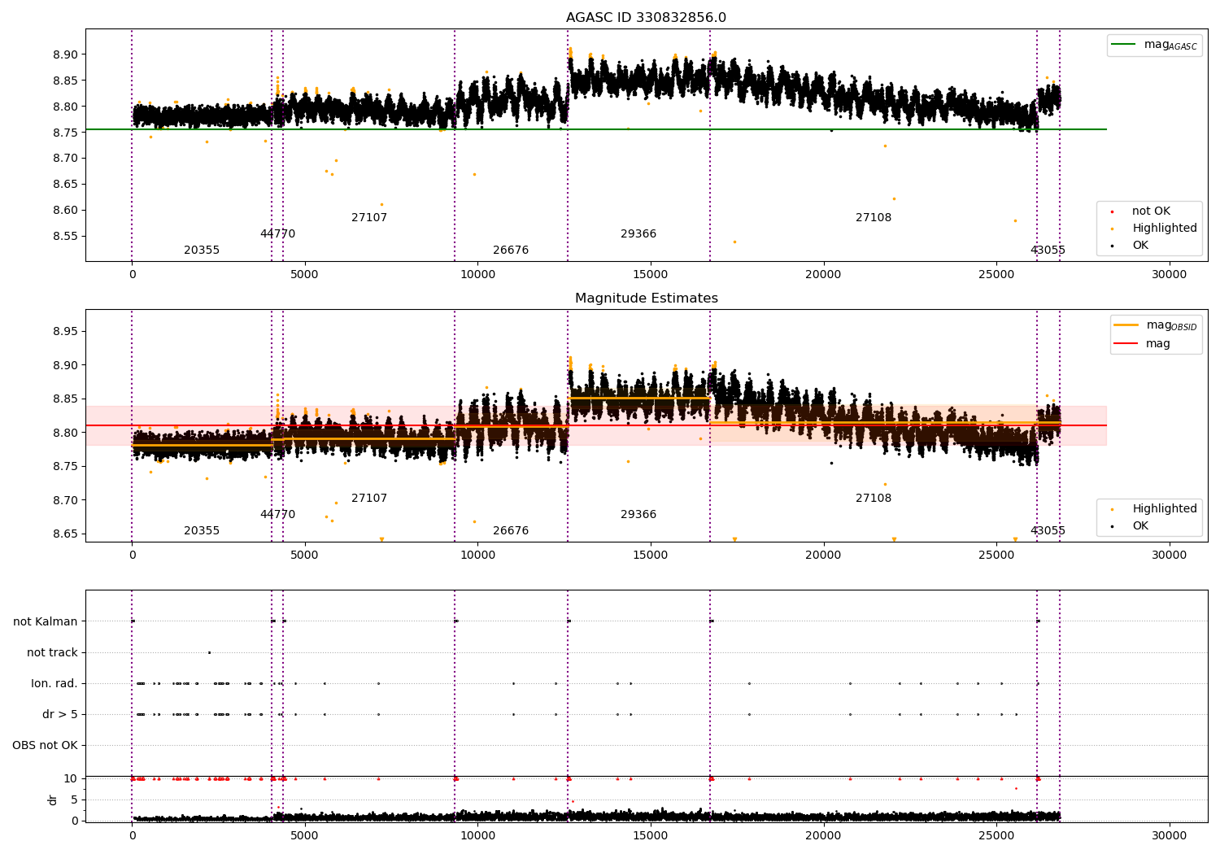Click obsid label 26676 in the Magnitude Estimates plot
Screen dimensions: 1220x854
click(x=511, y=531)
